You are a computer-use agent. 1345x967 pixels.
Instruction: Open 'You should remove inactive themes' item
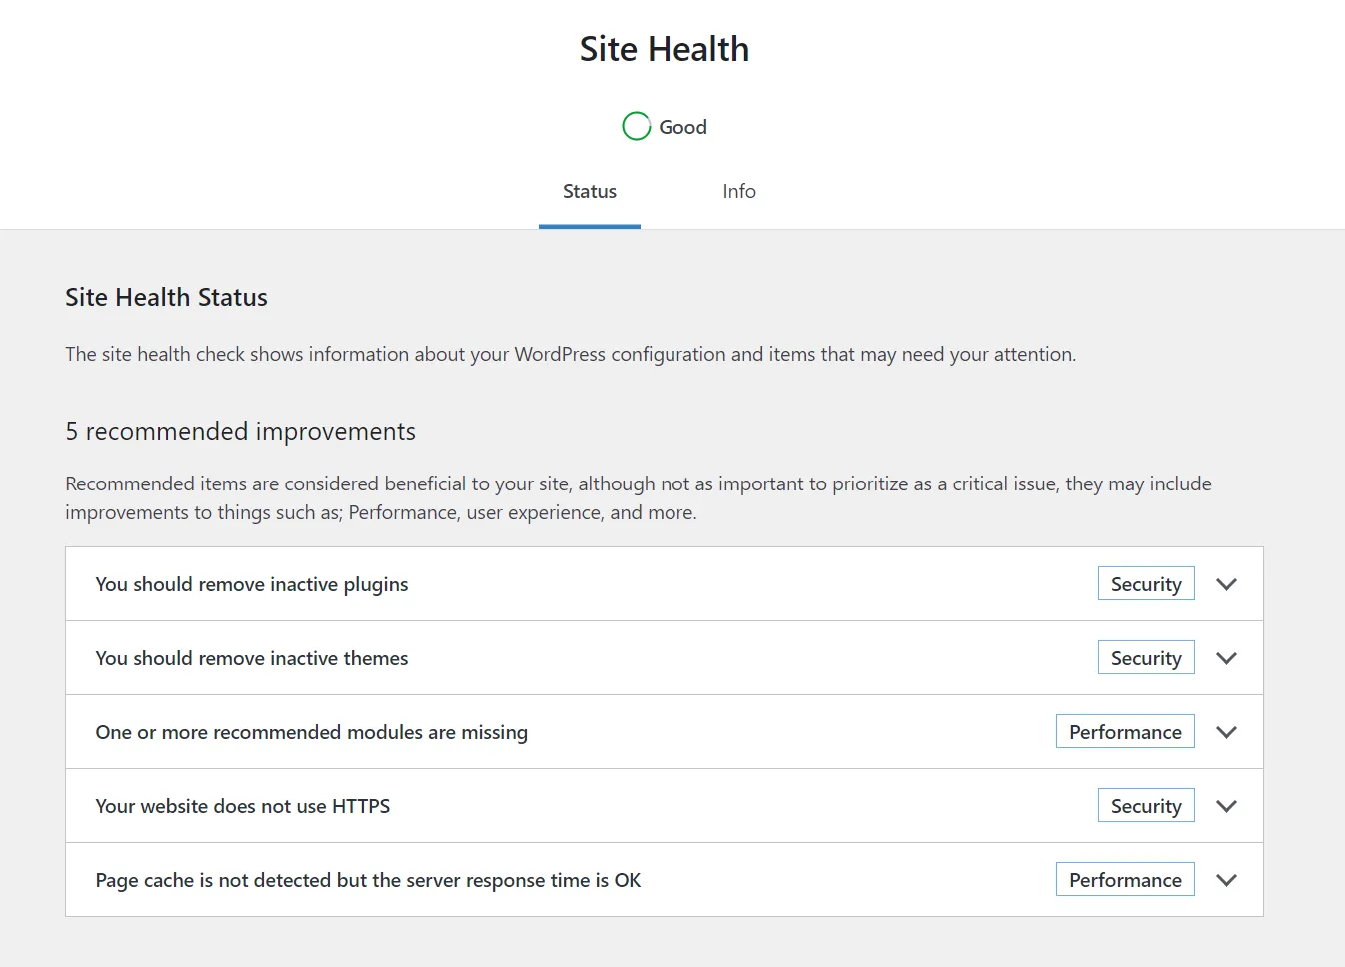(x=252, y=658)
